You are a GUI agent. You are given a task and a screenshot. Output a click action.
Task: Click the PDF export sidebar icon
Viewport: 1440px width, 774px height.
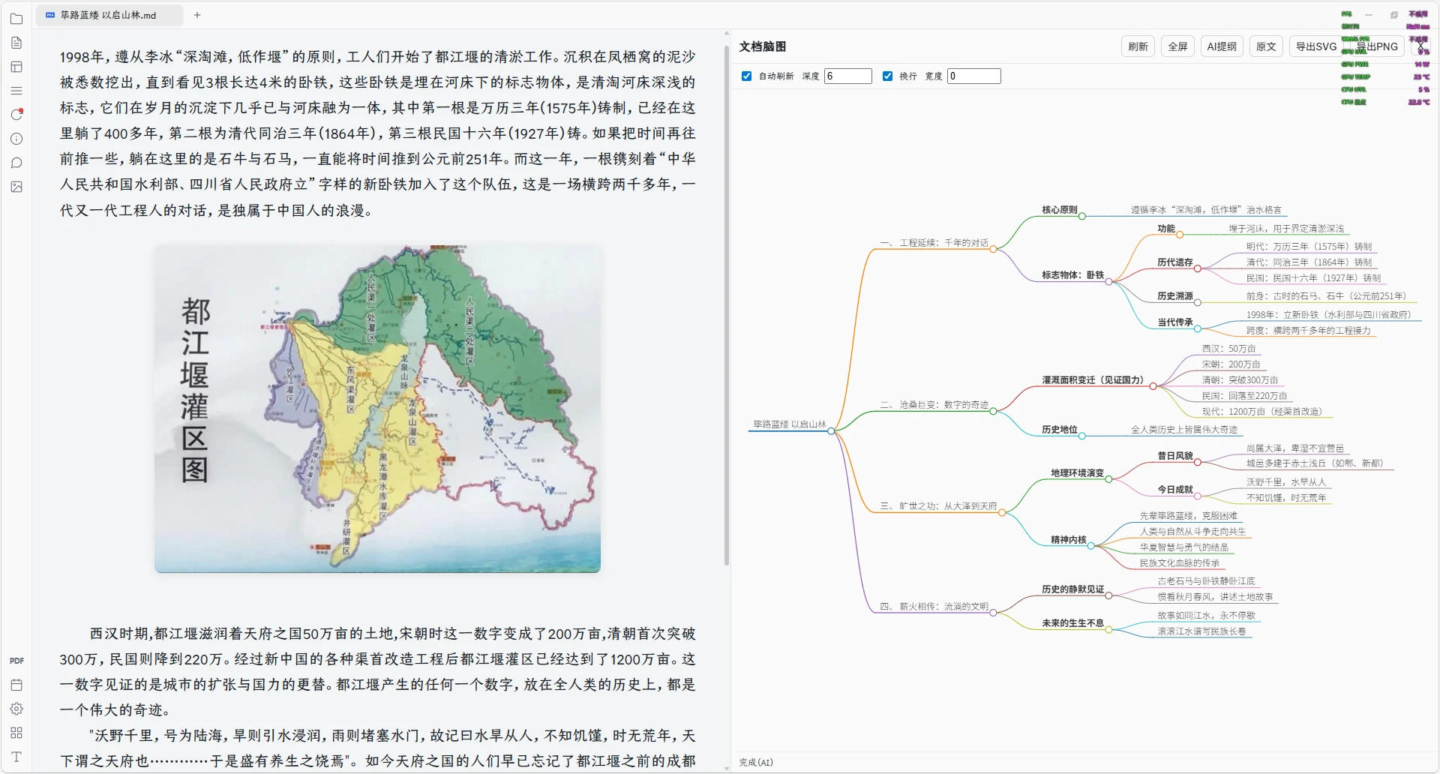[x=16, y=661]
